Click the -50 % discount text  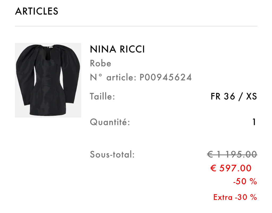[x=245, y=182]
